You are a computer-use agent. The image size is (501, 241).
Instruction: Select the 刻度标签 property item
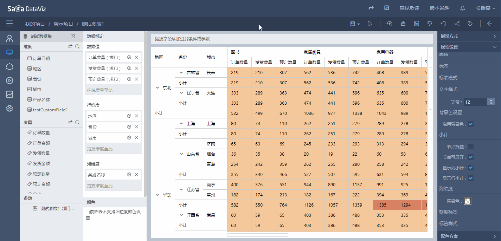pyautogui.click(x=448, y=212)
